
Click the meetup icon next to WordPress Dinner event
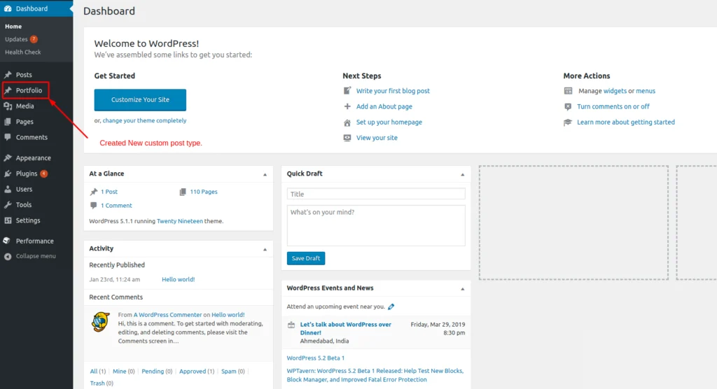[291, 325]
